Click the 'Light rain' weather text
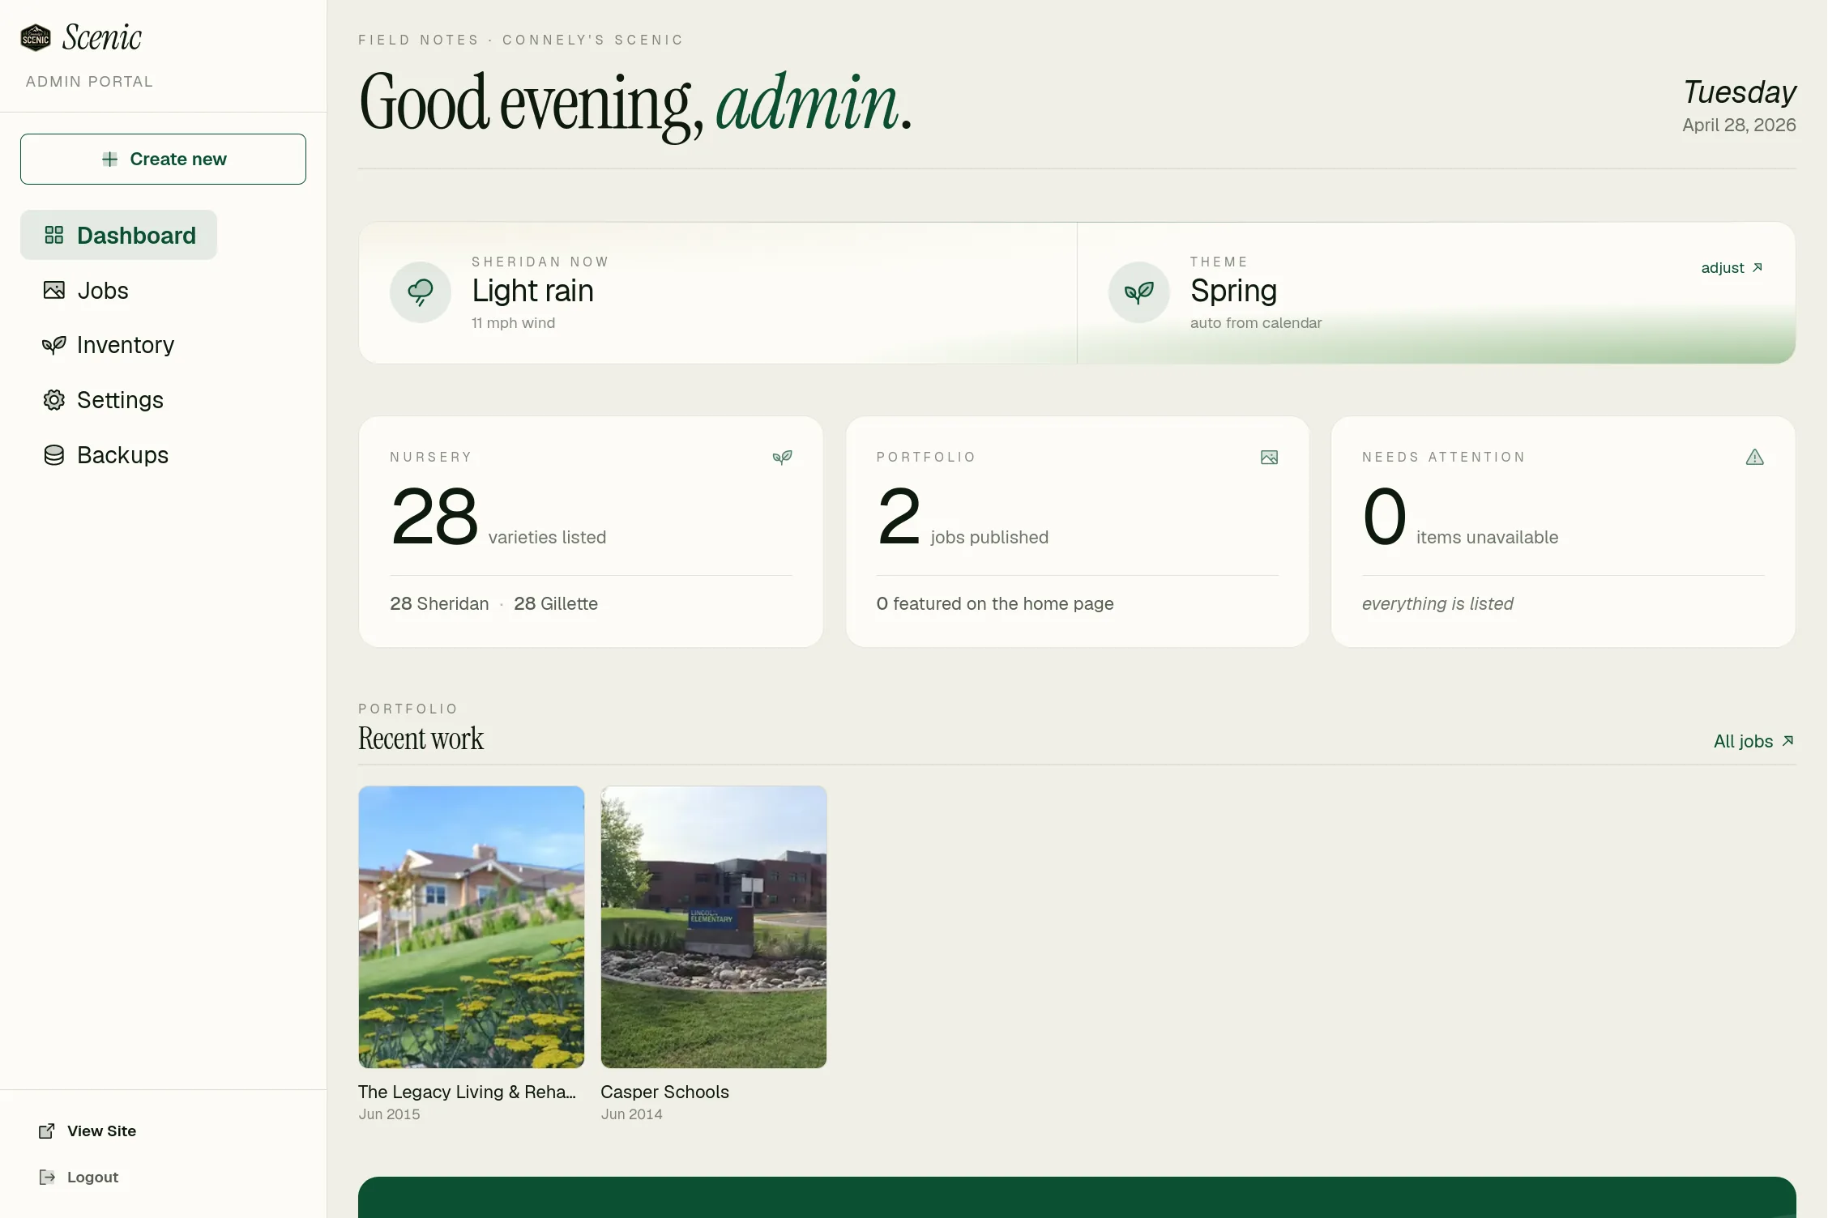1828x1218 pixels. [x=533, y=291]
